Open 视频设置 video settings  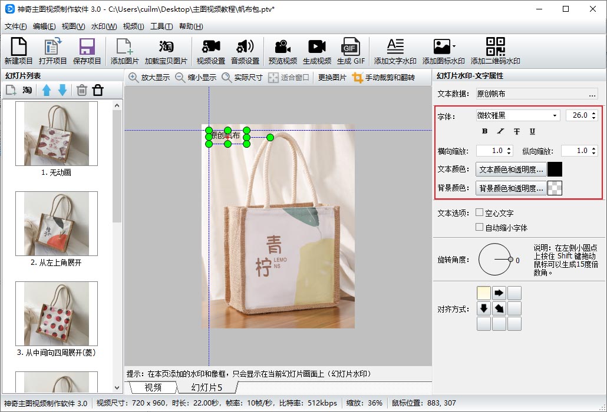(x=210, y=47)
